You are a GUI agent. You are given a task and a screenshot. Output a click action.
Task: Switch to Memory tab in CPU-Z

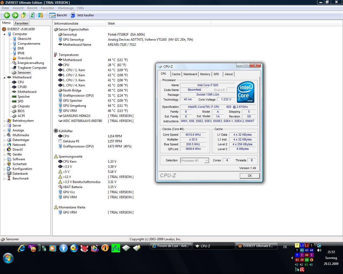pos(205,74)
